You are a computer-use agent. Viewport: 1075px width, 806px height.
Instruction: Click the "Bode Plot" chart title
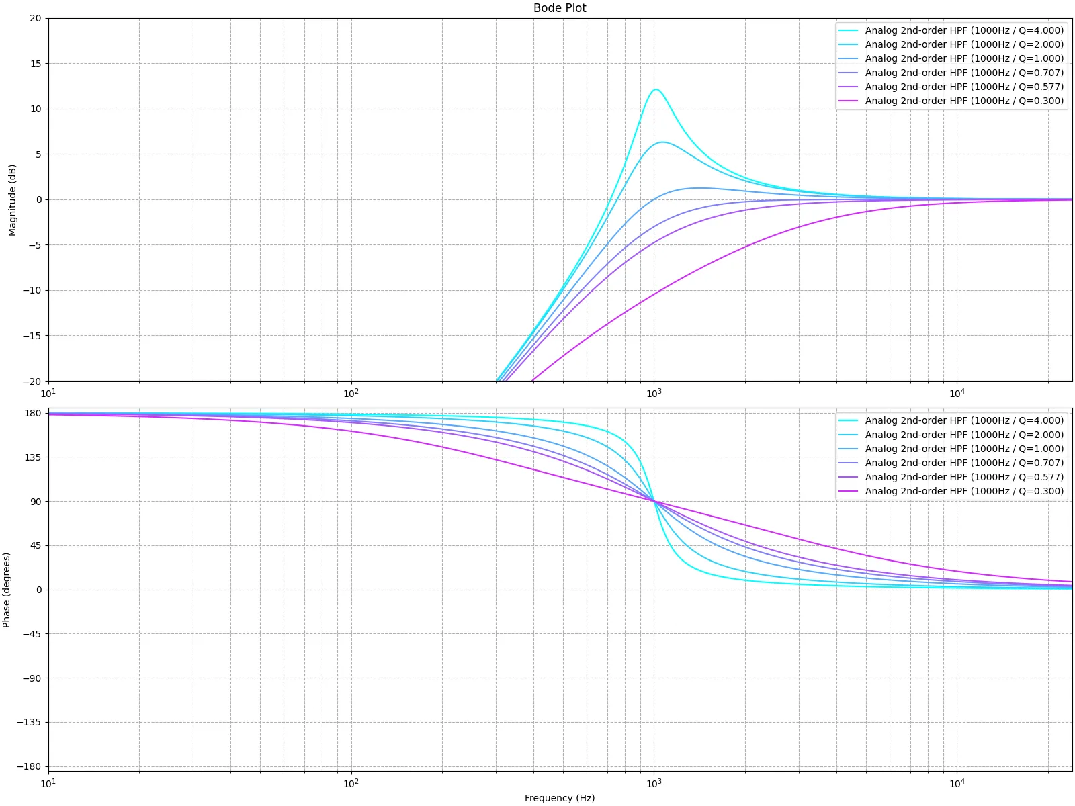coord(559,8)
